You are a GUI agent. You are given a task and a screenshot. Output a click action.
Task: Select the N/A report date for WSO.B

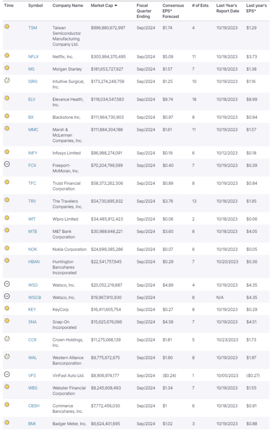click(x=220, y=297)
